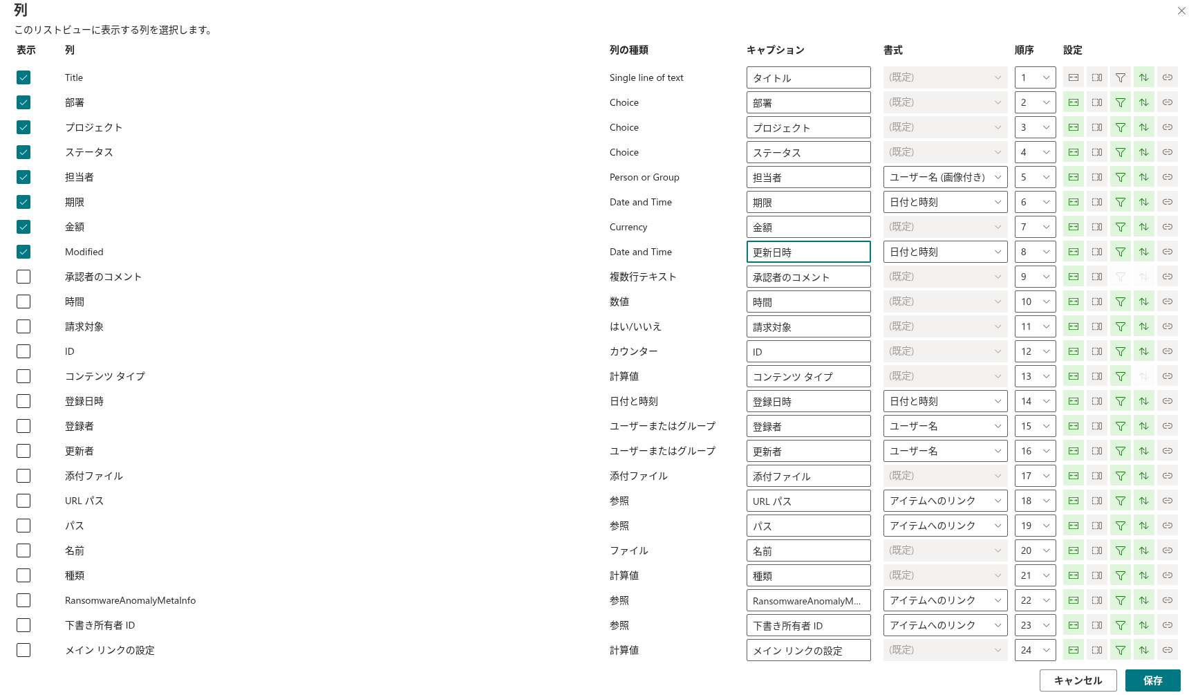
Task: Expand the format dropdown for 更新者
Action: click(x=945, y=451)
